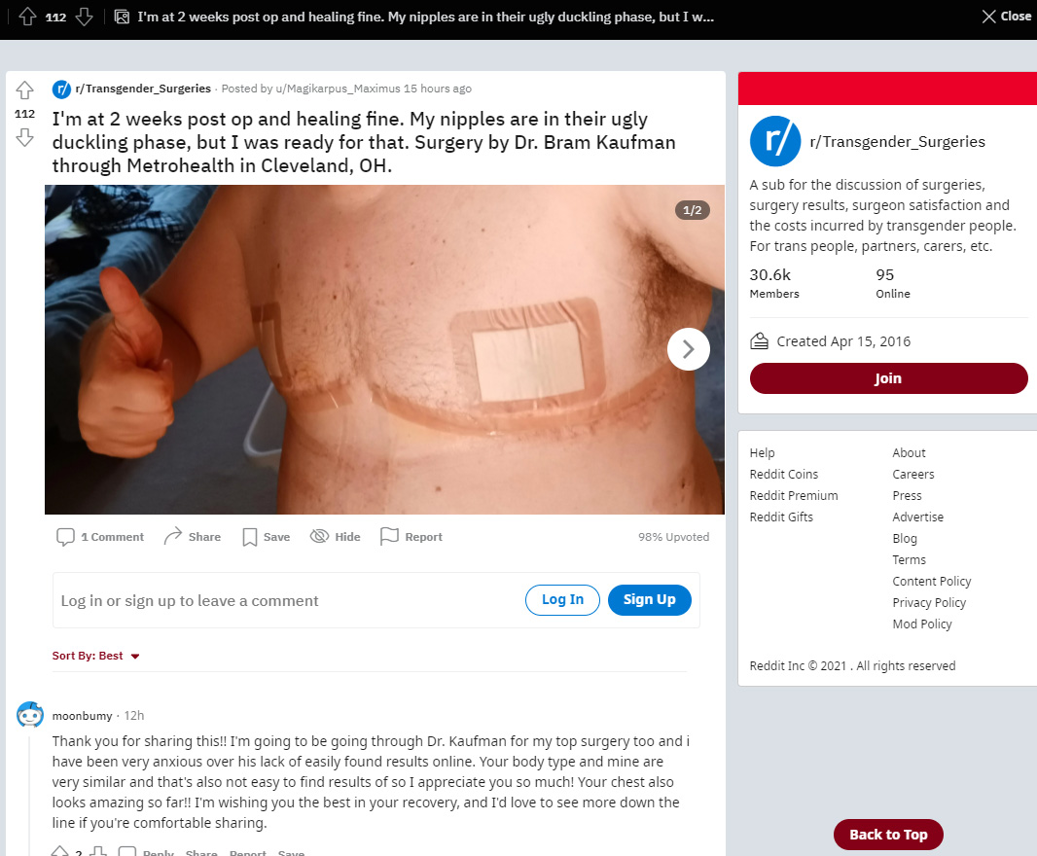Screen dimensions: 1037x856
Task: Click the Back to Top button
Action: coord(887,835)
